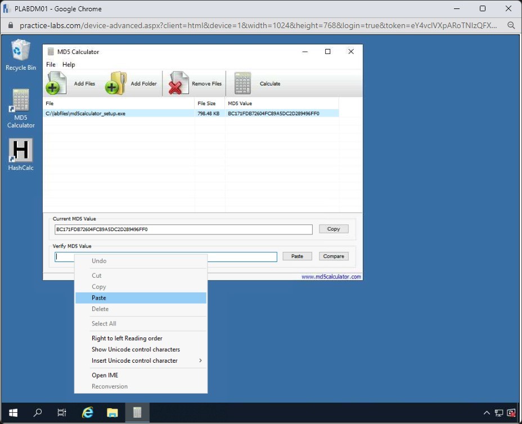Screen dimensions: 522x424
Task: Click the Add Folder toolbar icon
Action: point(116,83)
